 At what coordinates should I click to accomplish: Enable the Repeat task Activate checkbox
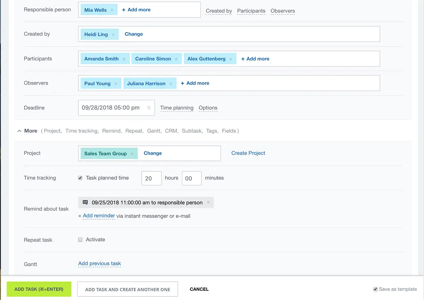80,240
